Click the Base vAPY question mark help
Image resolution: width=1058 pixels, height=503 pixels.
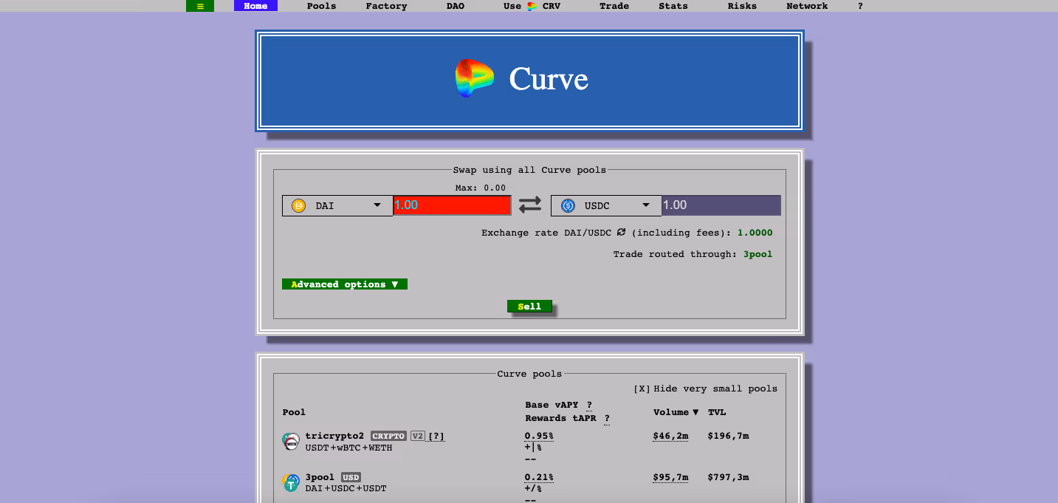pos(589,405)
